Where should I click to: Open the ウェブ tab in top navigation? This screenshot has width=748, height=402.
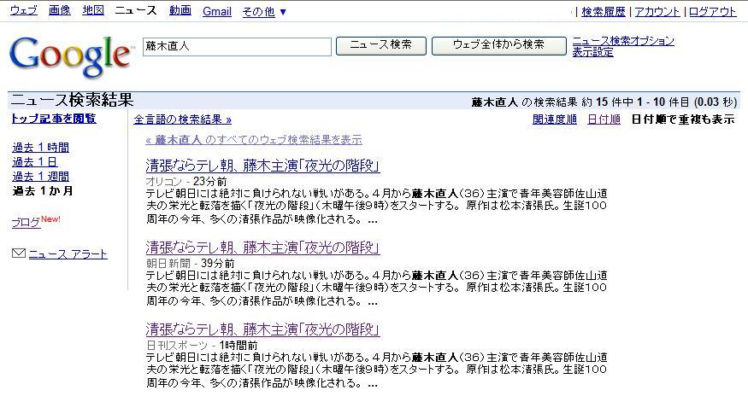click(24, 10)
